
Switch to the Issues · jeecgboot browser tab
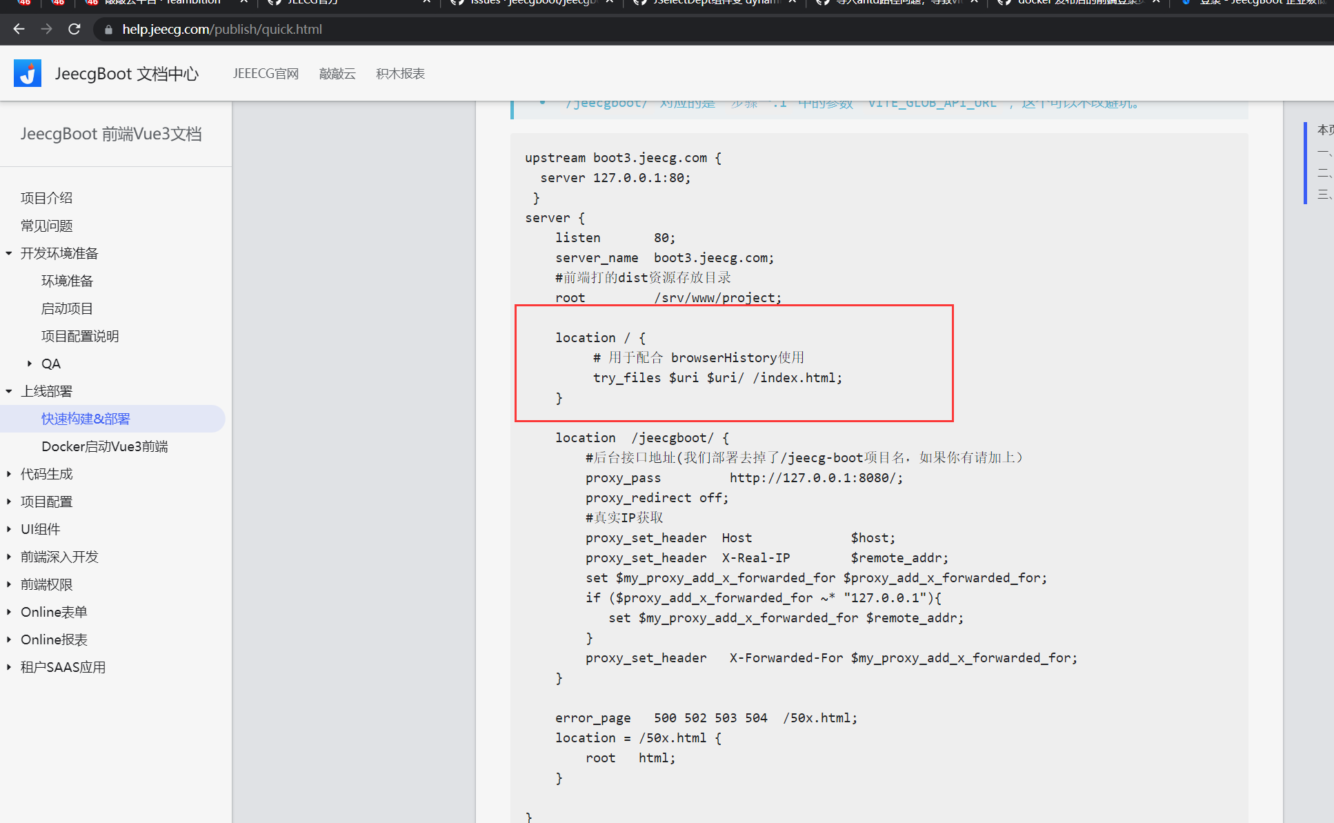coord(524,3)
